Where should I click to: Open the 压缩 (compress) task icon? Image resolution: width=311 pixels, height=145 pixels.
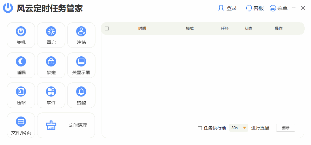(x=21, y=91)
